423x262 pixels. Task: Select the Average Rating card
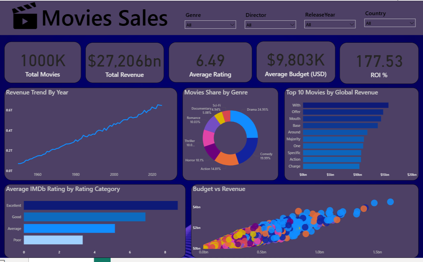(x=210, y=63)
